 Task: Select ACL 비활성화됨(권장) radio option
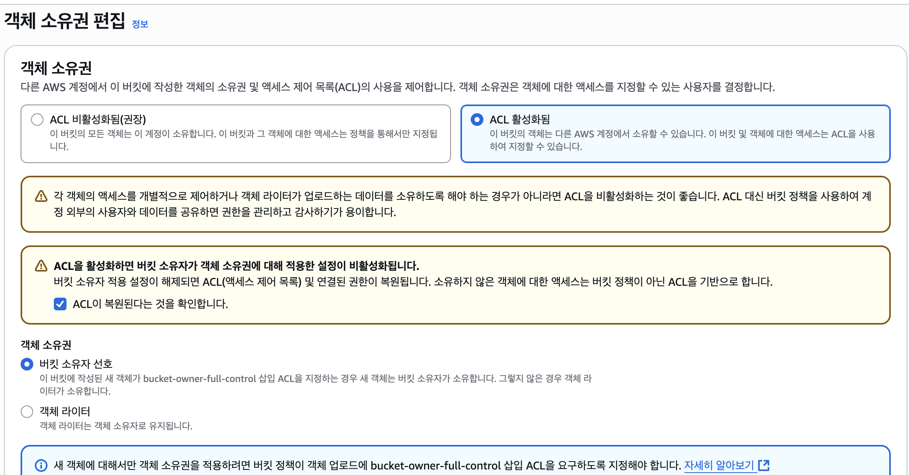[37, 119]
